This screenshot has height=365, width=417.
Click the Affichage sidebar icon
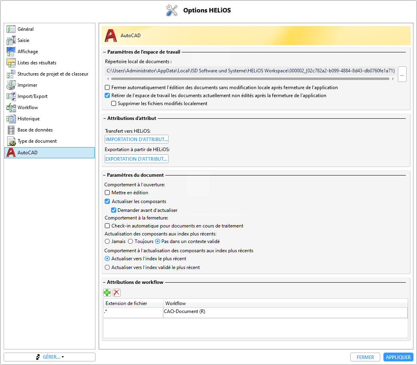point(11,52)
